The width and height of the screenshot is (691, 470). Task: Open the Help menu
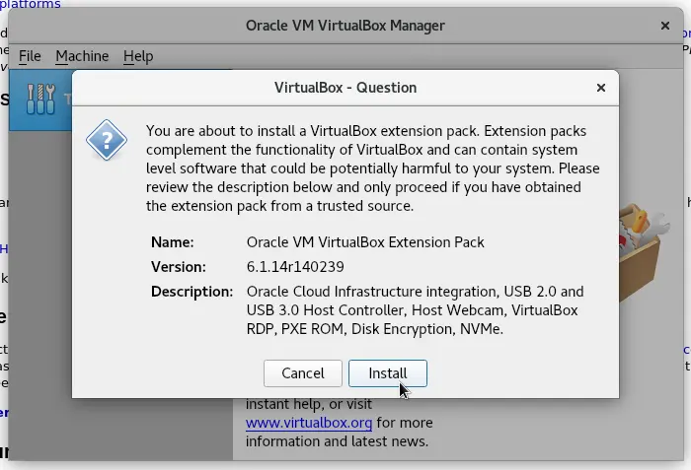[138, 56]
